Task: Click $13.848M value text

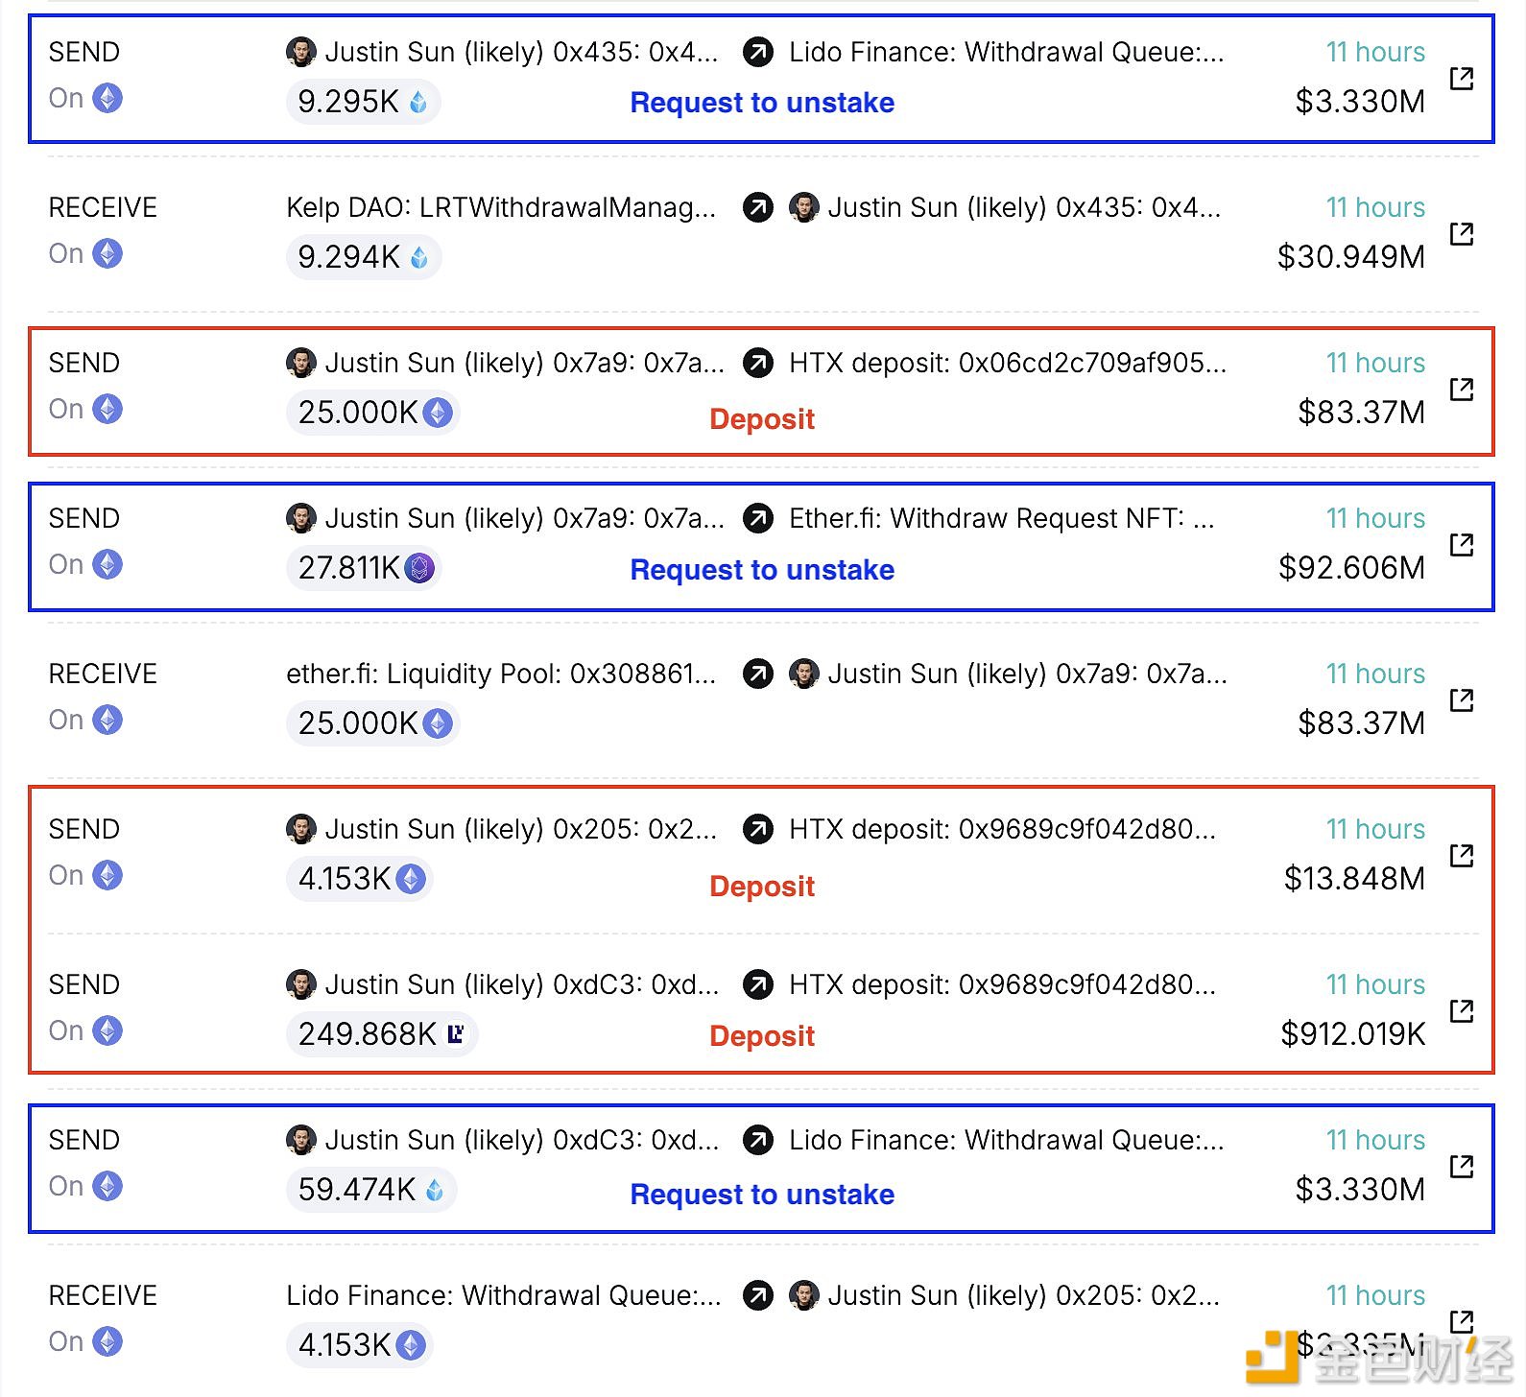Action: tap(1354, 879)
